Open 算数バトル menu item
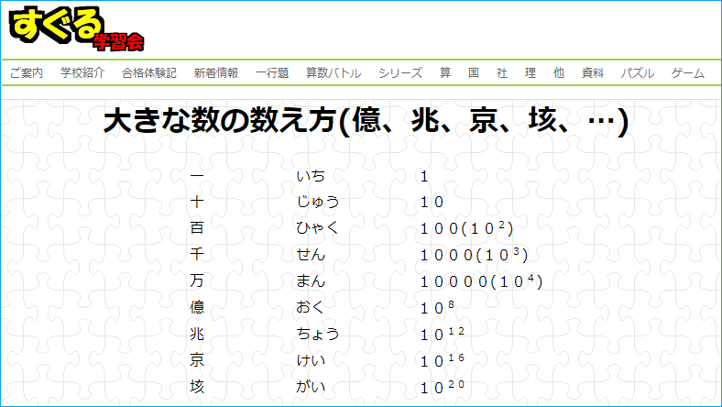The width and height of the screenshot is (722, 407). point(334,72)
